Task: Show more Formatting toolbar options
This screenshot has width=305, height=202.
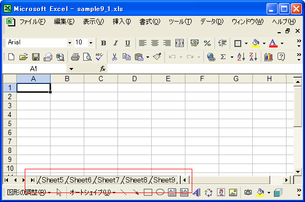Action: [299, 43]
